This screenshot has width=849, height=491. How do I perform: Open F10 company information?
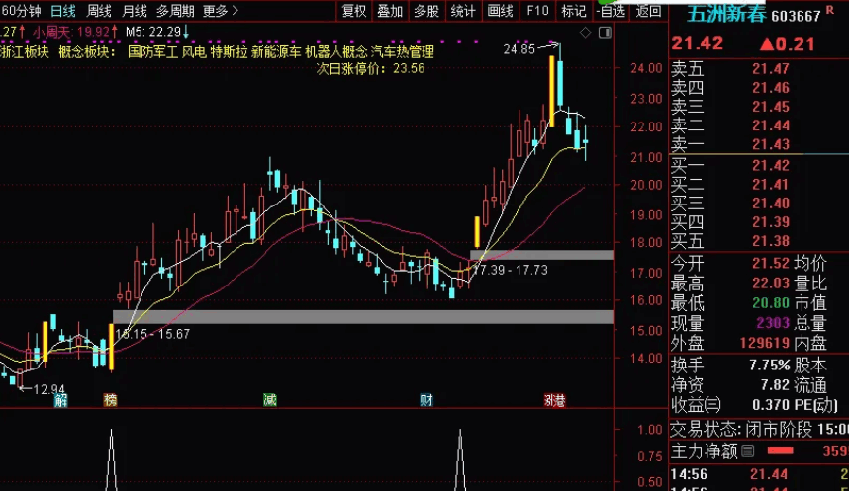[537, 11]
